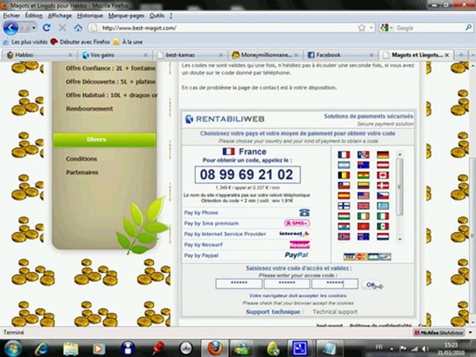Select the Austria flag
The height and width of the screenshot is (357, 476).
tap(383, 165)
